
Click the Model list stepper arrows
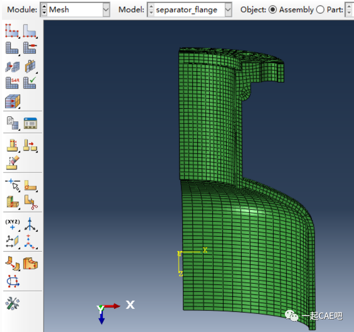tap(151, 10)
